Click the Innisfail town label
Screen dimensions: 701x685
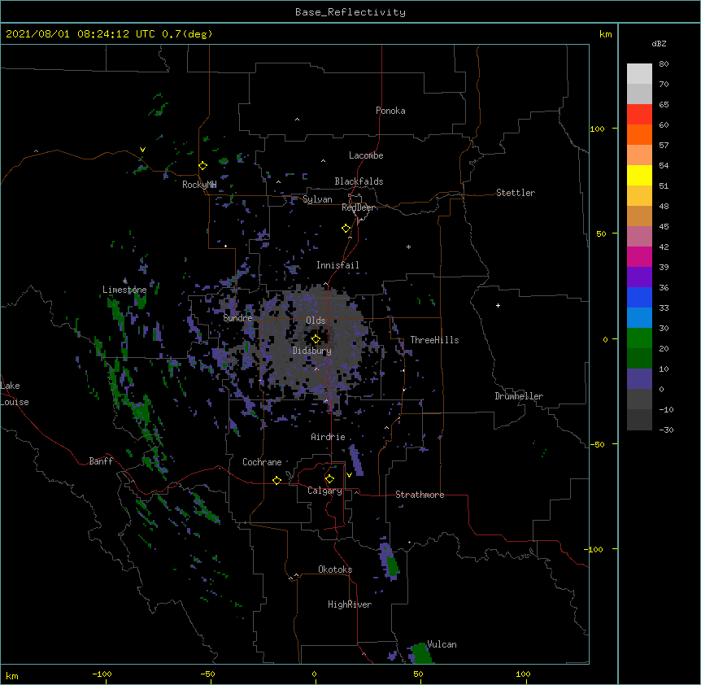click(x=337, y=265)
